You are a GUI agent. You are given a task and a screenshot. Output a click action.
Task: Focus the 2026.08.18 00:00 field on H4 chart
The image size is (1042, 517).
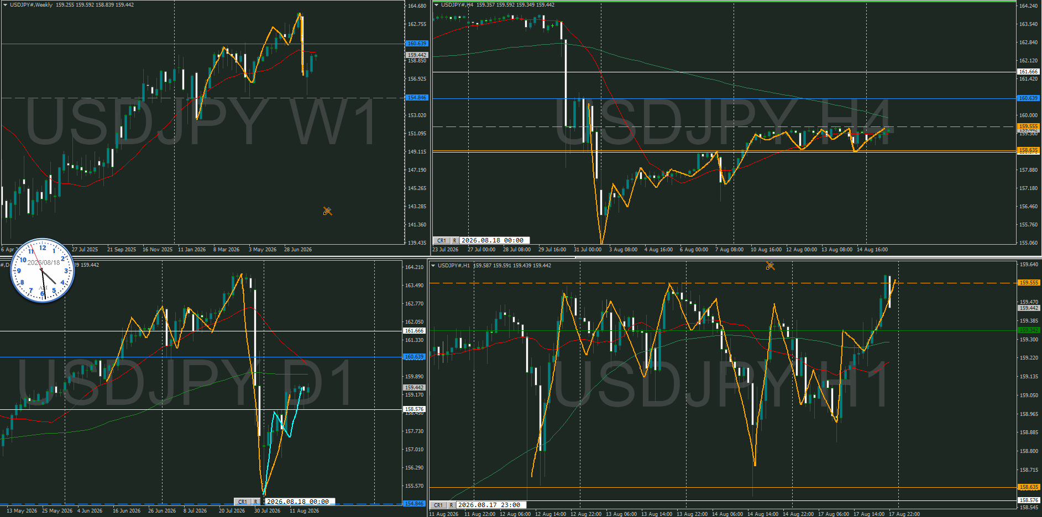coord(495,240)
